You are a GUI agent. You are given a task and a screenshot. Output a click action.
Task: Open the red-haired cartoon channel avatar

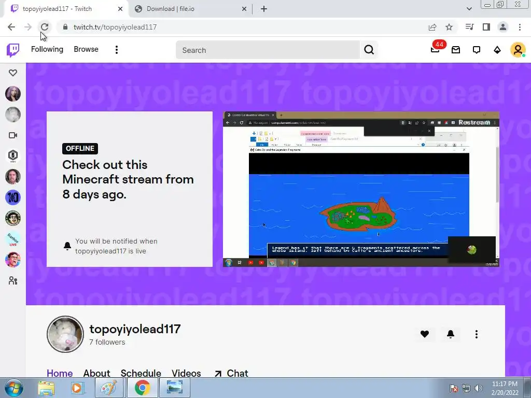(13, 260)
